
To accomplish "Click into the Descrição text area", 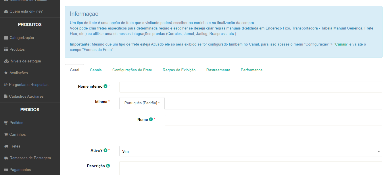I will coord(251,168).
